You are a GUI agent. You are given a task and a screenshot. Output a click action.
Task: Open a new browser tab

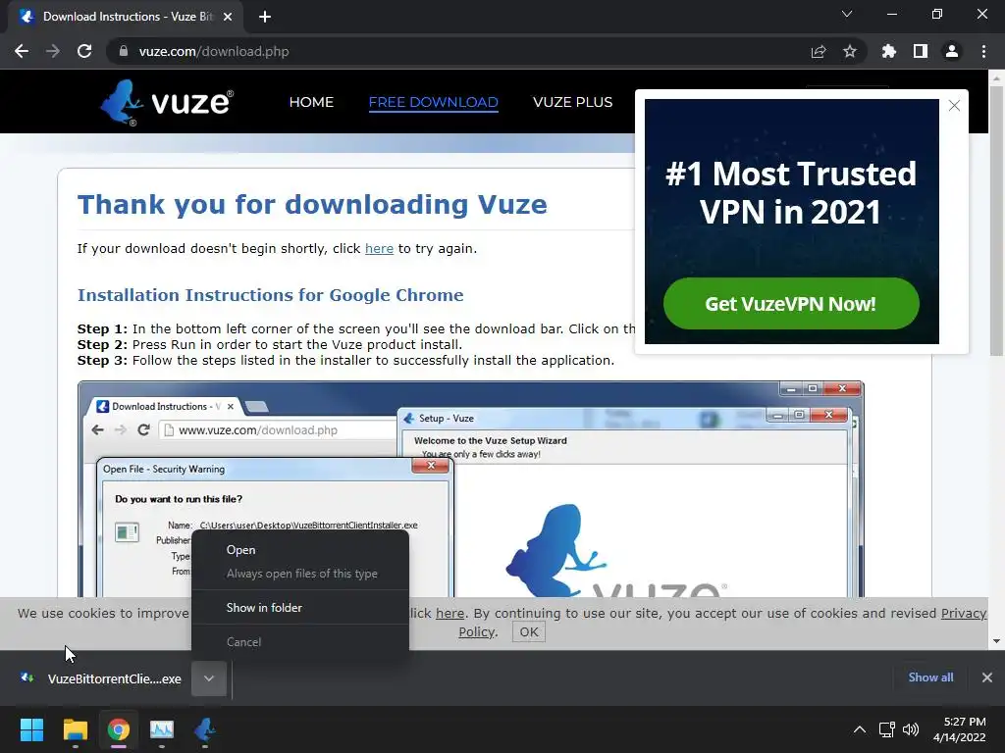(x=265, y=17)
